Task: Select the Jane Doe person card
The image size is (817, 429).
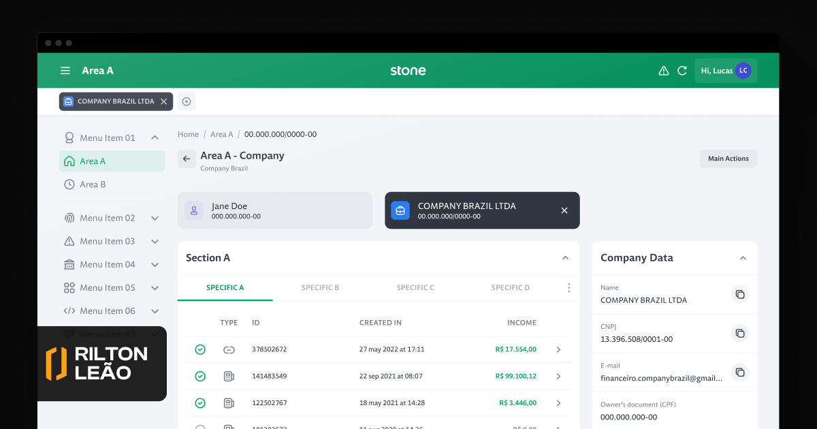Action: point(274,210)
